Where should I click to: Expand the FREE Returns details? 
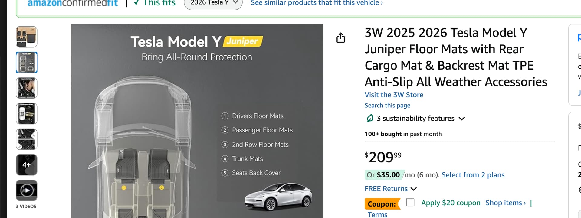click(x=386, y=189)
